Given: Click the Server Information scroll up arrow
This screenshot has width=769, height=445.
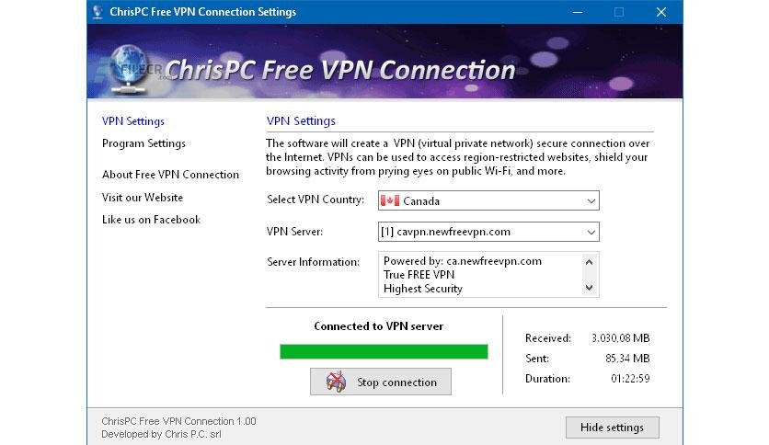Looking at the screenshot, I should tap(589, 262).
